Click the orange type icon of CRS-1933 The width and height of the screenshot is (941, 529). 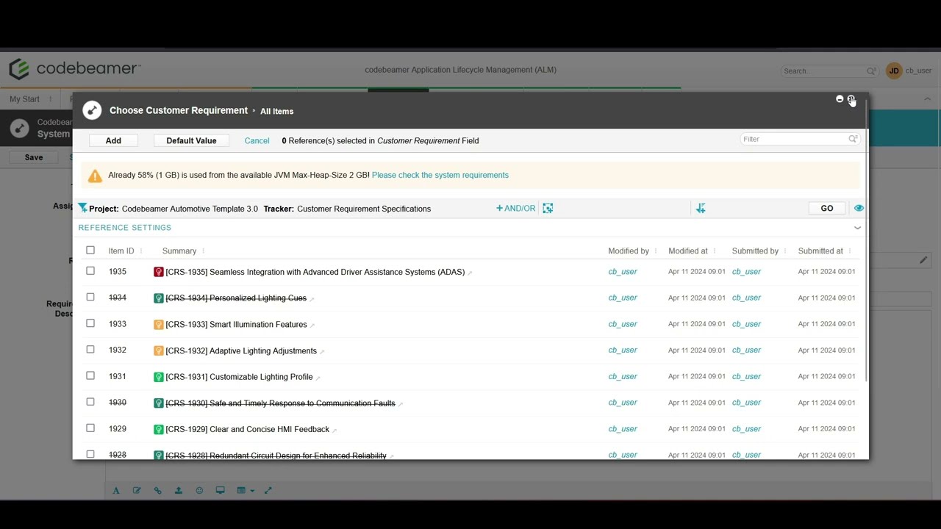click(158, 324)
